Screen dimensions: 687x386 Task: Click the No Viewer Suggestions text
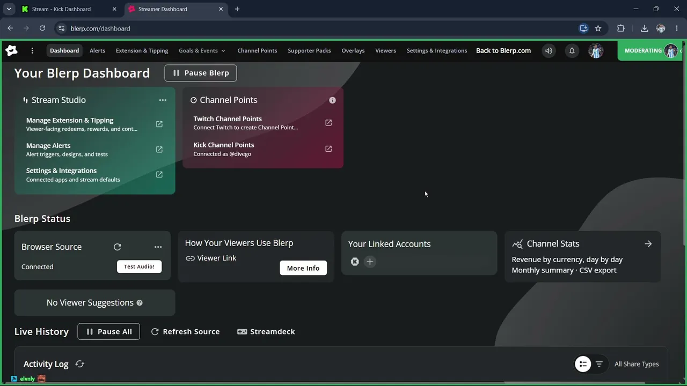coord(90,303)
